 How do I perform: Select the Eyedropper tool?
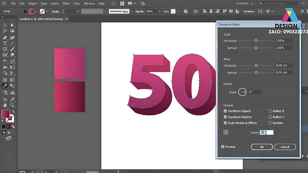[x=5, y=86]
